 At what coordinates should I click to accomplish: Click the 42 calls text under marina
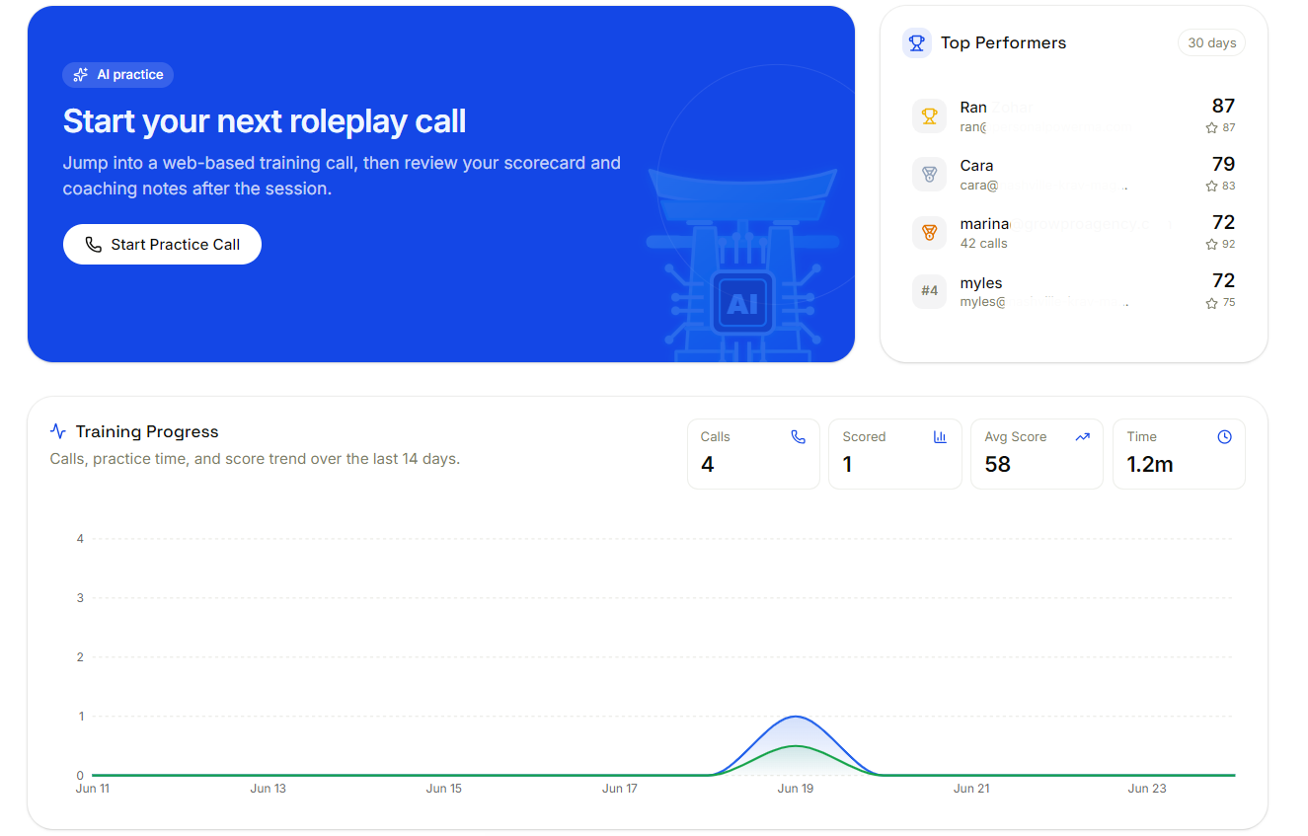coord(983,244)
